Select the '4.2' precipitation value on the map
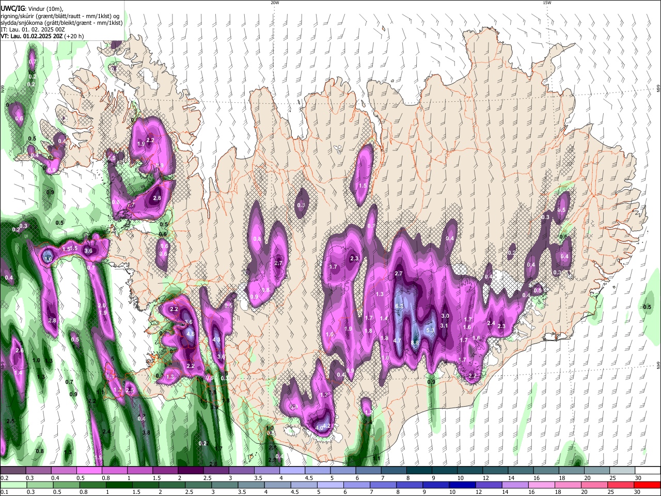Image resolution: width=661 pixels, height=496 pixels. [x=326, y=426]
